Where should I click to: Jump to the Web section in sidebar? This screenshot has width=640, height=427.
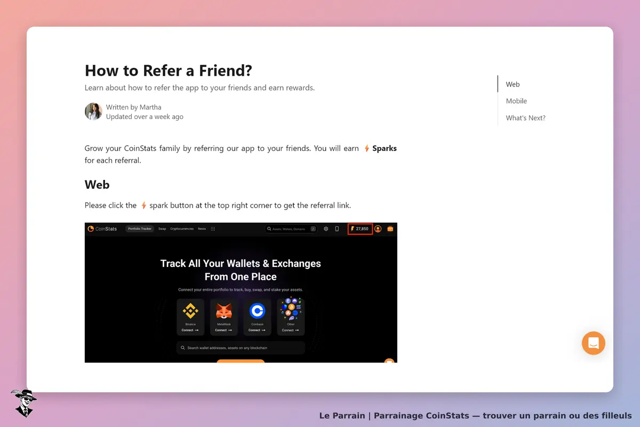[x=513, y=84]
